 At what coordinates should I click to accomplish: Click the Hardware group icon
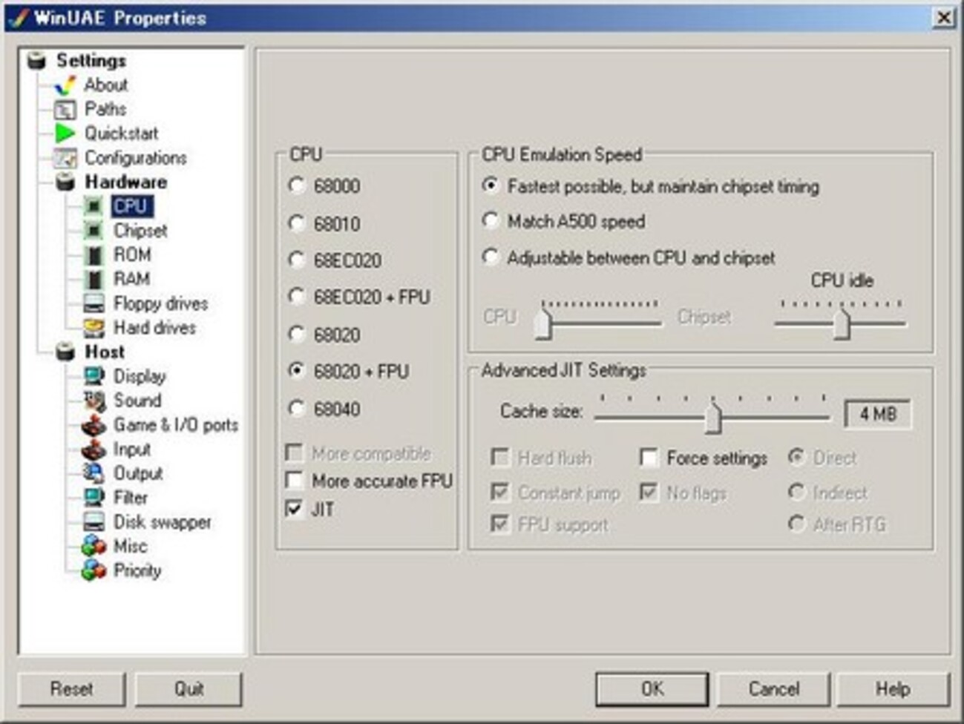pyautogui.click(x=65, y=182)
